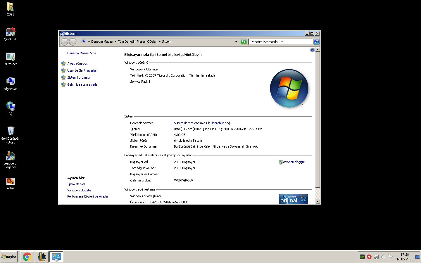The height and width of the screenshot is (263, 421).
Task: Click the 'Service Pack 1' text
Action: coord(140,82)
